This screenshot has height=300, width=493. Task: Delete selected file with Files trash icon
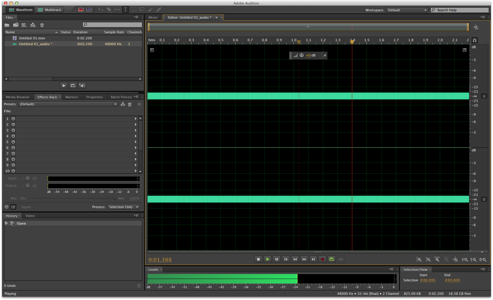click(x=42, y=25)
